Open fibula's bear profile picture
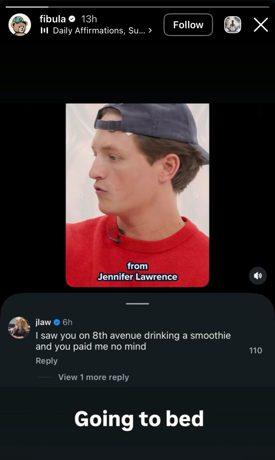This screenshot has height=460, width=275. [20, 25]
